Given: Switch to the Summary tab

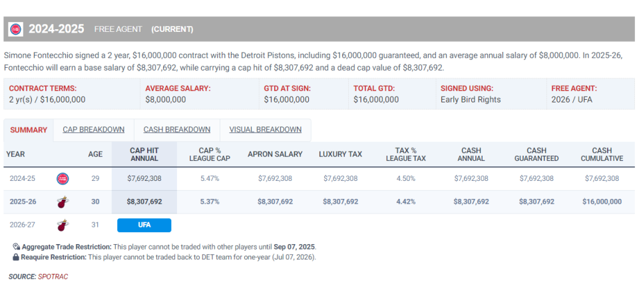Looking at the screenshot, I should point(29,130).
